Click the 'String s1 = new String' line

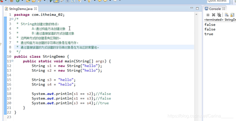coord(67,66)
